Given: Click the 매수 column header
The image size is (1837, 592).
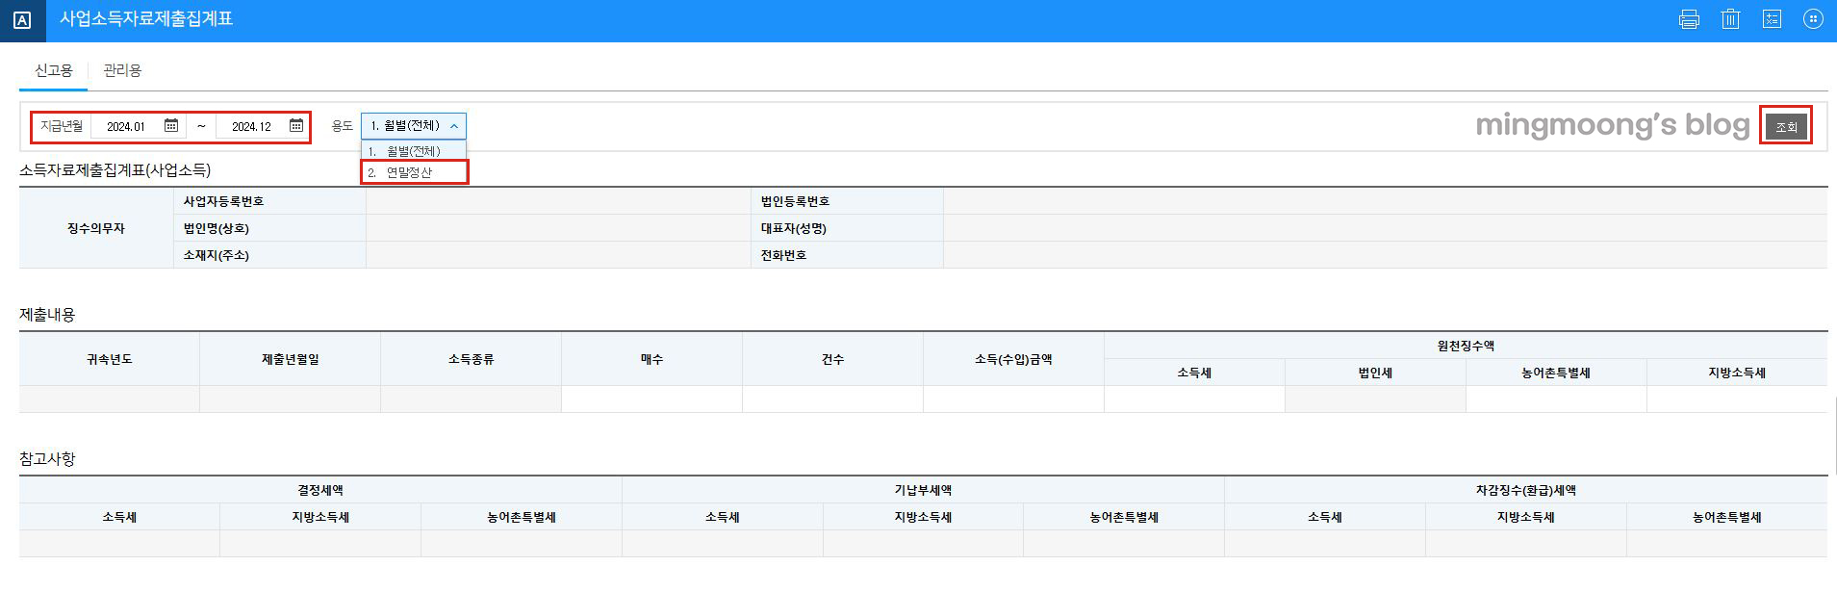Looking at the screenshot, I should [x=651, y=359].
